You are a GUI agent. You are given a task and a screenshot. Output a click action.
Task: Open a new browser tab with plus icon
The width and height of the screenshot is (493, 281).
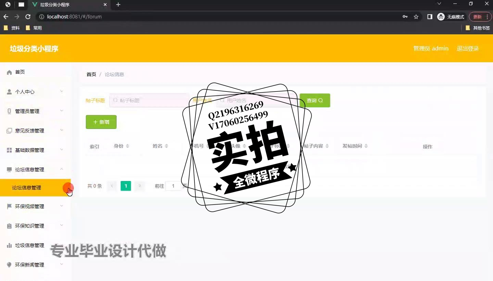(x=118, y=4)
